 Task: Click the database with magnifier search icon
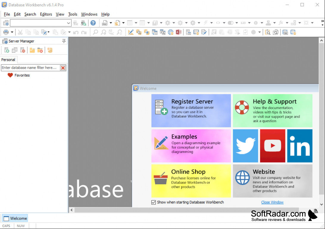coord(139,32)
